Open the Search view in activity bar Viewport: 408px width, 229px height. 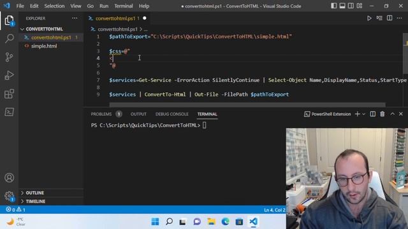(10, 38)
